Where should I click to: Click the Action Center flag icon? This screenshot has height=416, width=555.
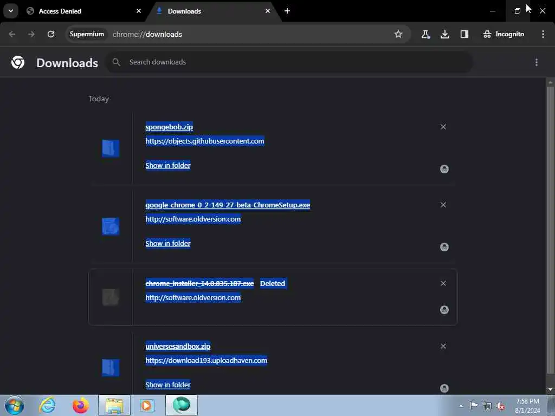[x=474, y=406]
